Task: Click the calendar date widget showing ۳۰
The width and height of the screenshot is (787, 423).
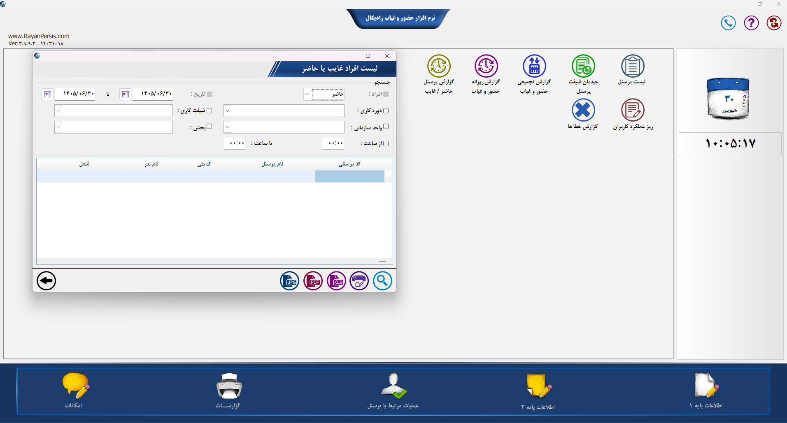Action: tap(728, 99)
